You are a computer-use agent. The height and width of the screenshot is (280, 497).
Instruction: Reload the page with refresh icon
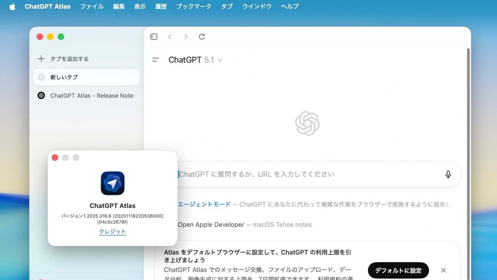click(202, 37)
